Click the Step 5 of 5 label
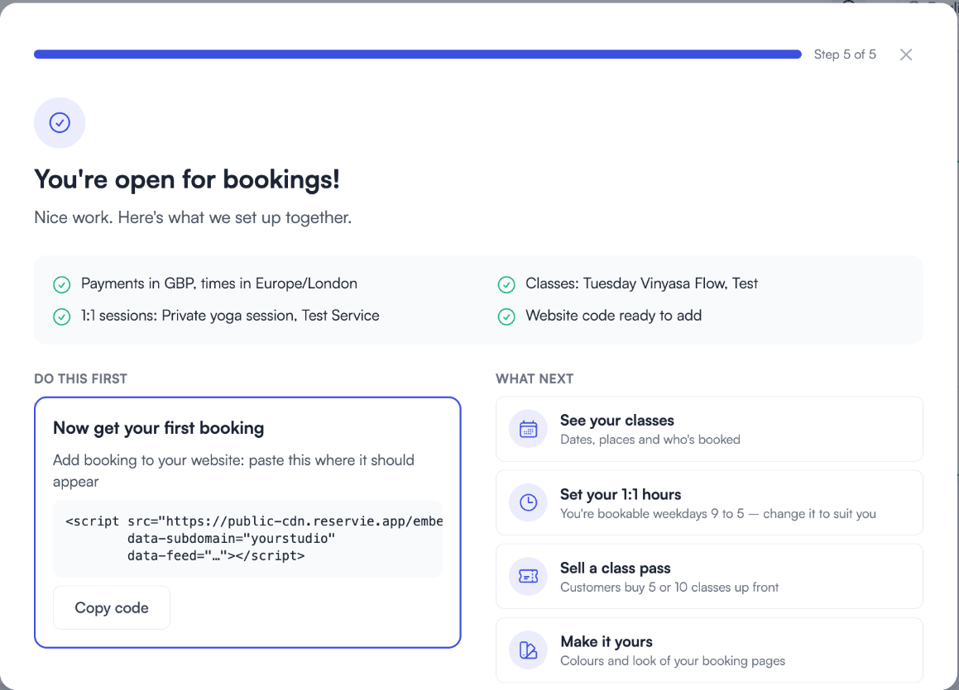Viewport: 959px width, 690px height. (x=845, y=55)
